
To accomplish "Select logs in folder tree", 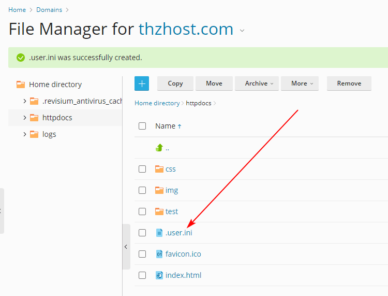I will (x=49, y=134).
